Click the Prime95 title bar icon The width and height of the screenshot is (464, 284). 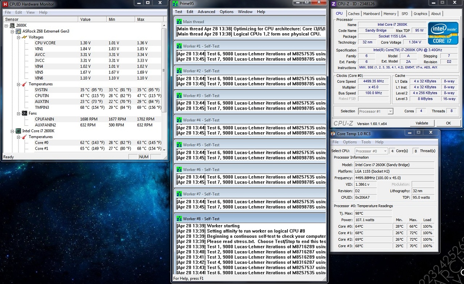[175, 4]
